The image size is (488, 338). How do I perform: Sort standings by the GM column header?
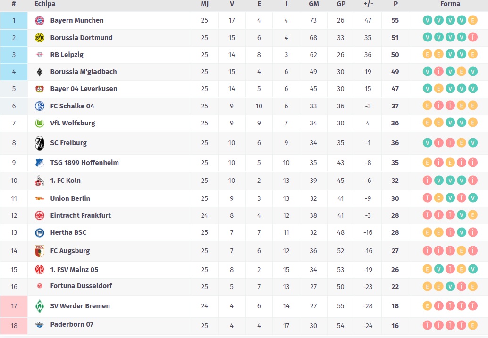pos(314,4)
